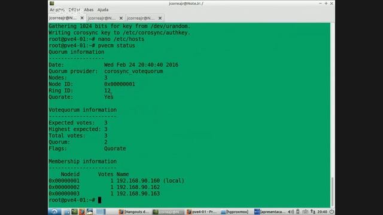Image resolution: width=383 pixels, height=215 pixels.
Task: Click the power button in taskbar
Action: [332, 211]
